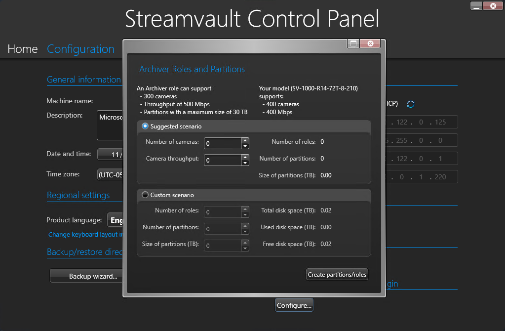
Task: Refresh the DHCP network status
Action: [x=410, y=104]
